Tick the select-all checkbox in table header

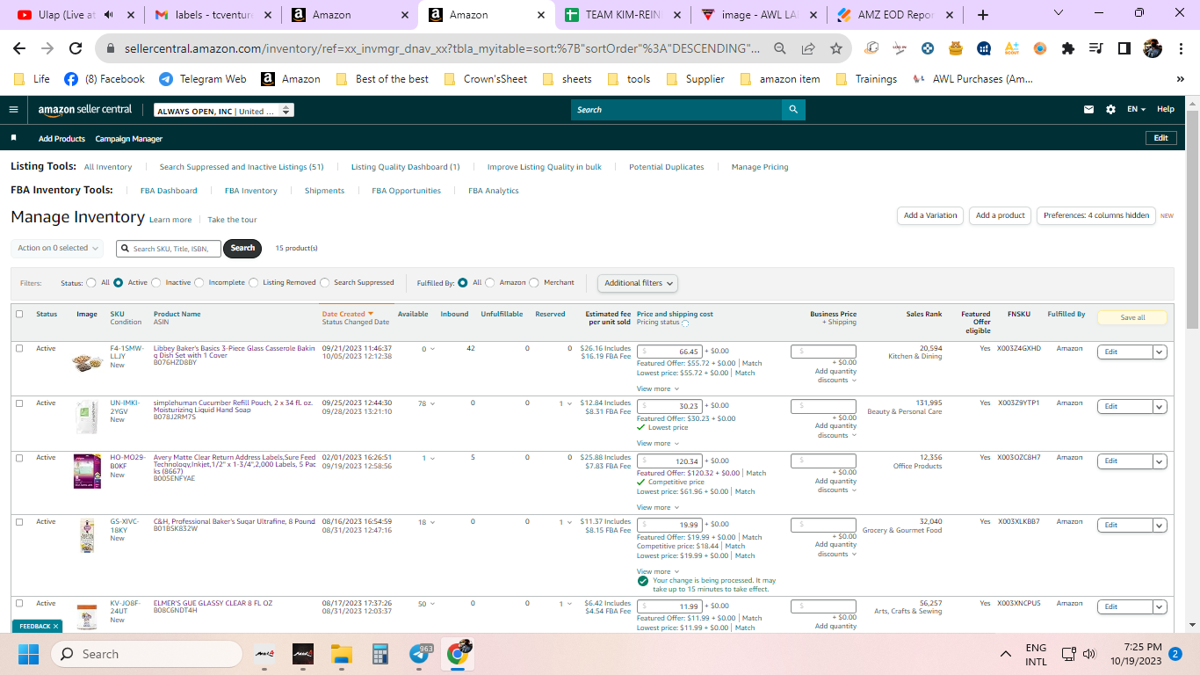19,314
